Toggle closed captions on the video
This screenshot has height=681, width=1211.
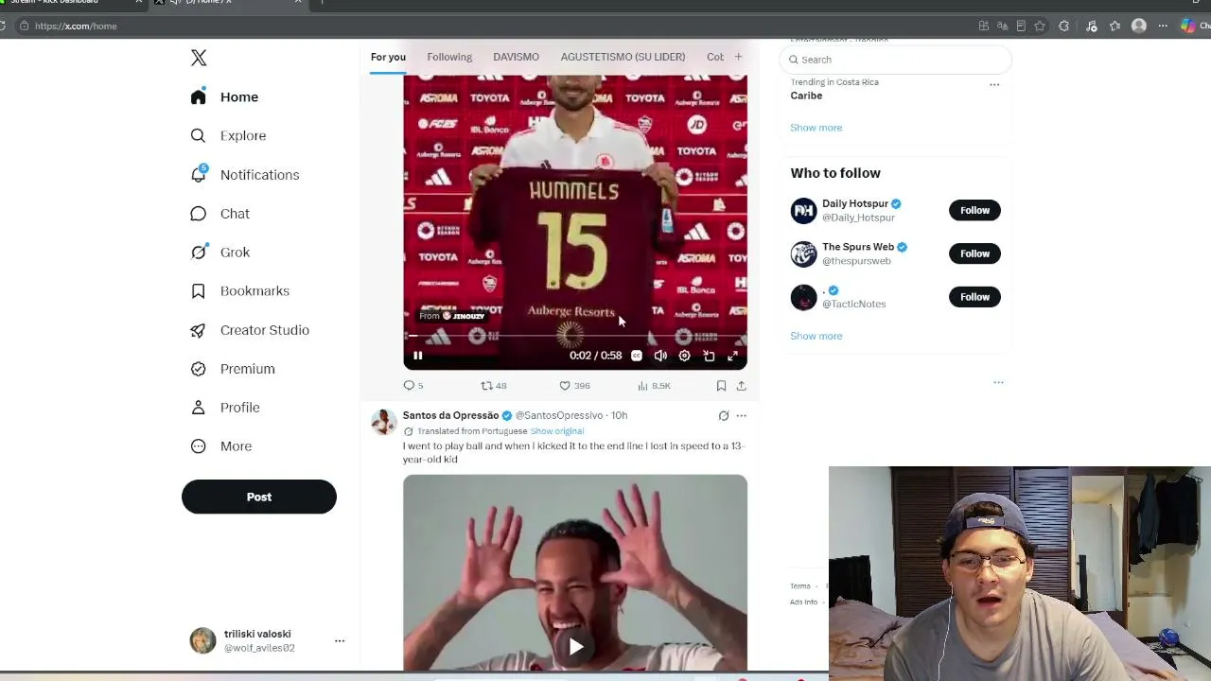[x=637, y=356]
